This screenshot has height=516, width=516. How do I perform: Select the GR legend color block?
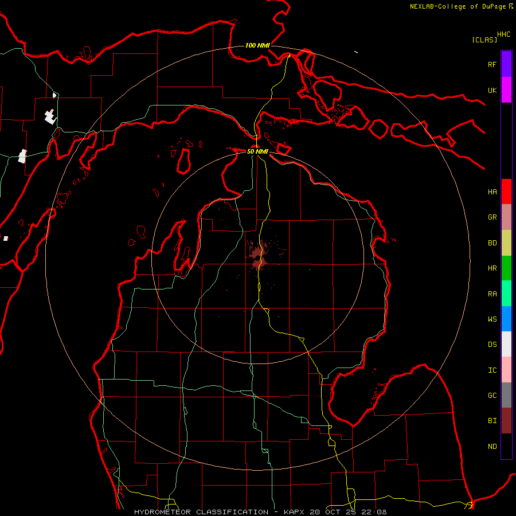(x=506, y=217)
